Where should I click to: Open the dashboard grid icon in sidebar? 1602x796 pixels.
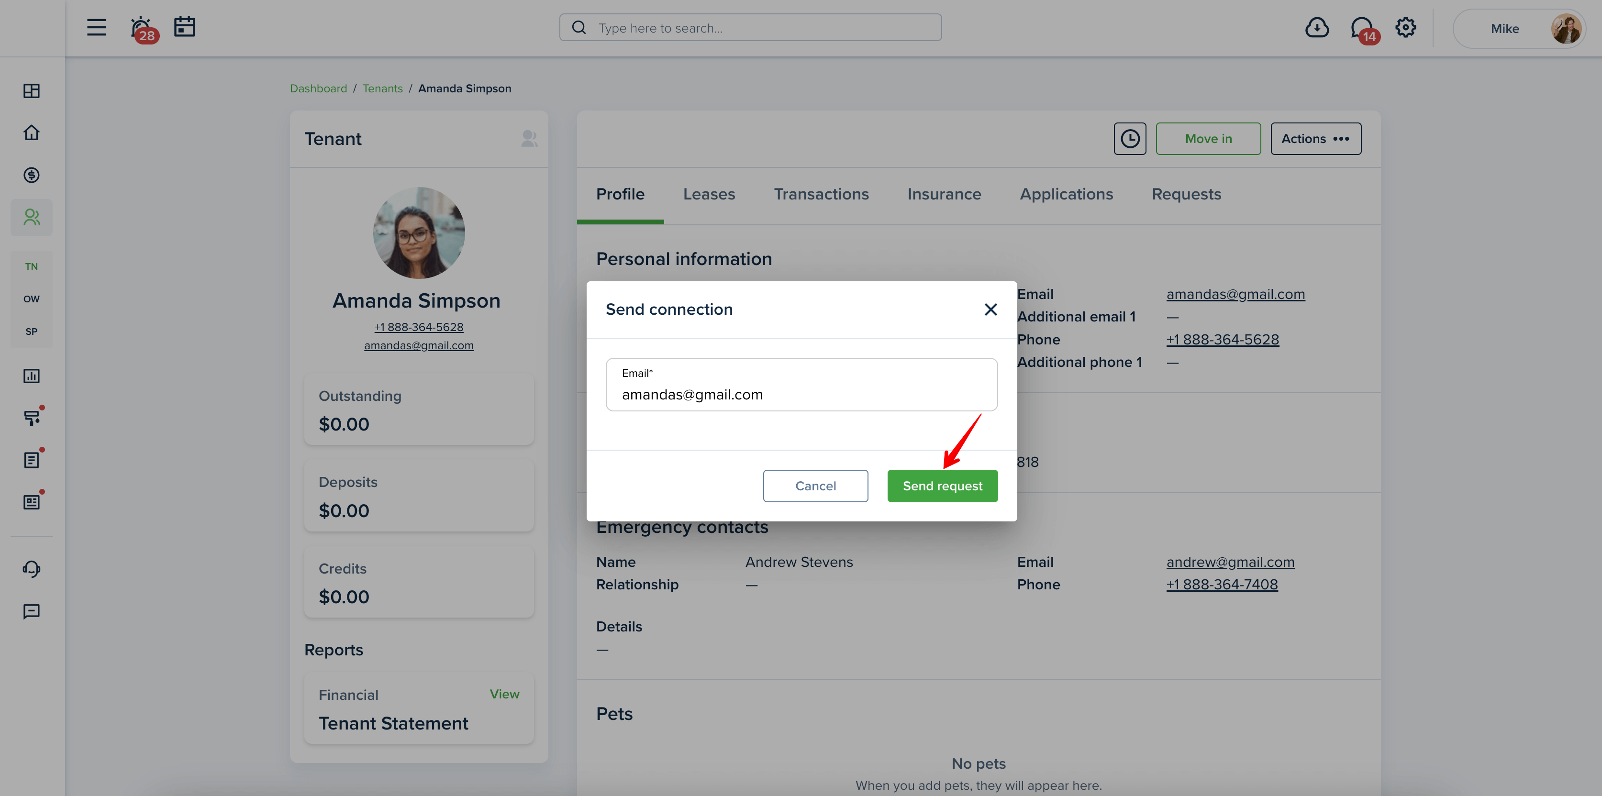31,91
